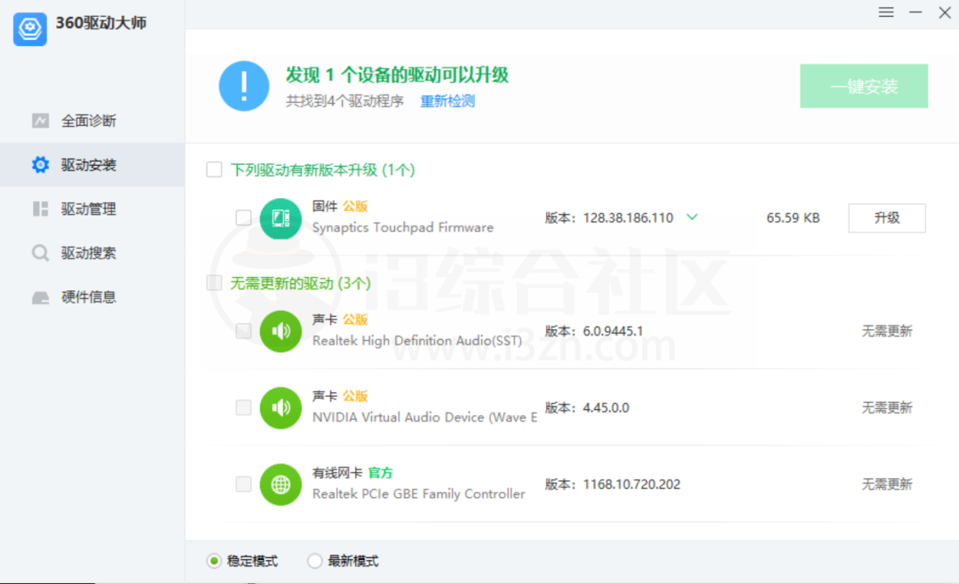Click the Synaptics Touchpad Firmware name
959x584 pixels.
[x=402, y=227]
